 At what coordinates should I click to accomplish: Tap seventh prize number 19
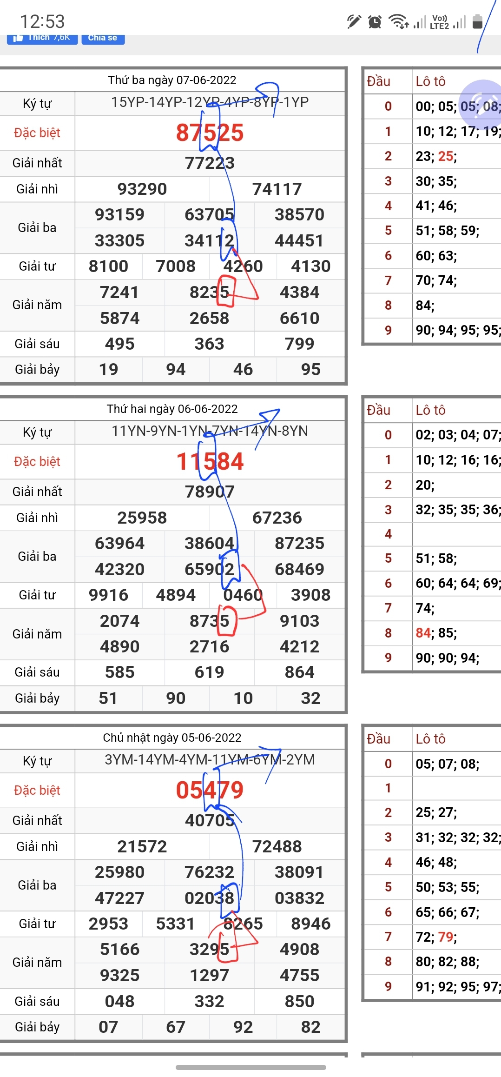[x=108, y=370]
